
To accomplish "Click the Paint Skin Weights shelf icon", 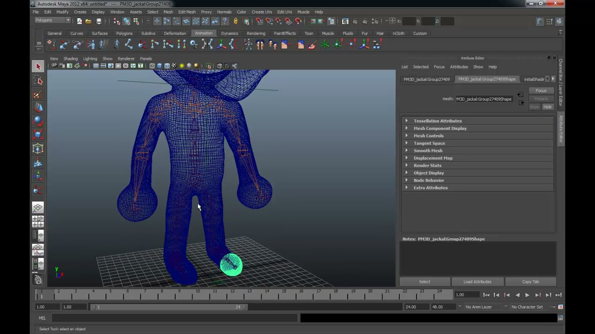I will 312,45.
